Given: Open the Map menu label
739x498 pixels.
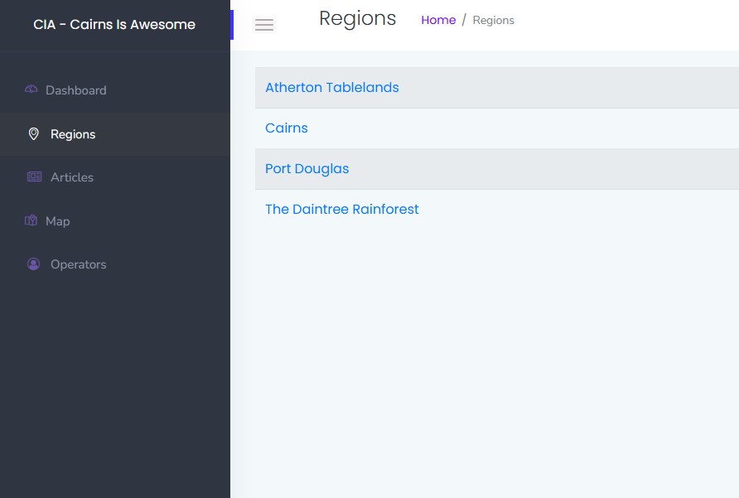Looking at the screenshot, I should click(x=58, y=221).
